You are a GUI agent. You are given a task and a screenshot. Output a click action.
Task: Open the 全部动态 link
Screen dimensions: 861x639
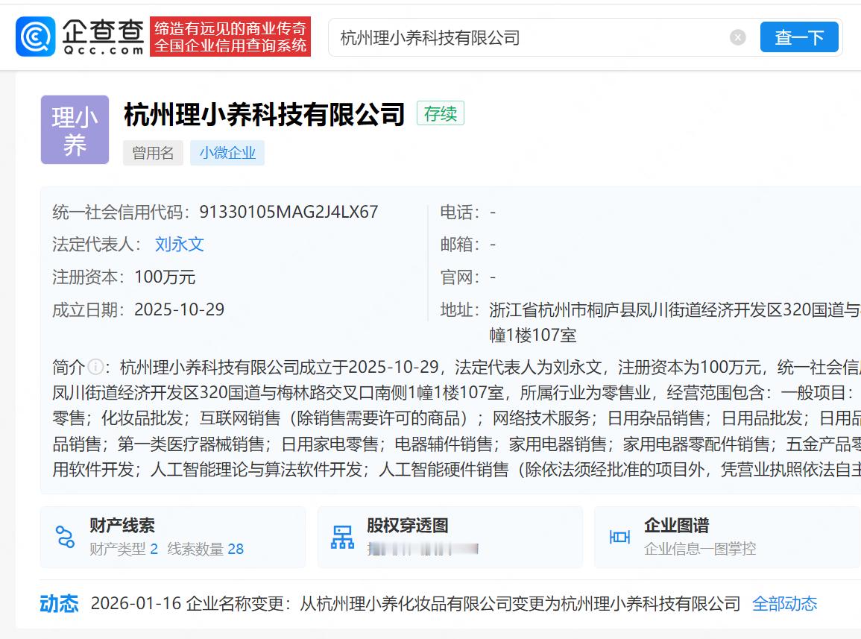click(x=784, y=604)
